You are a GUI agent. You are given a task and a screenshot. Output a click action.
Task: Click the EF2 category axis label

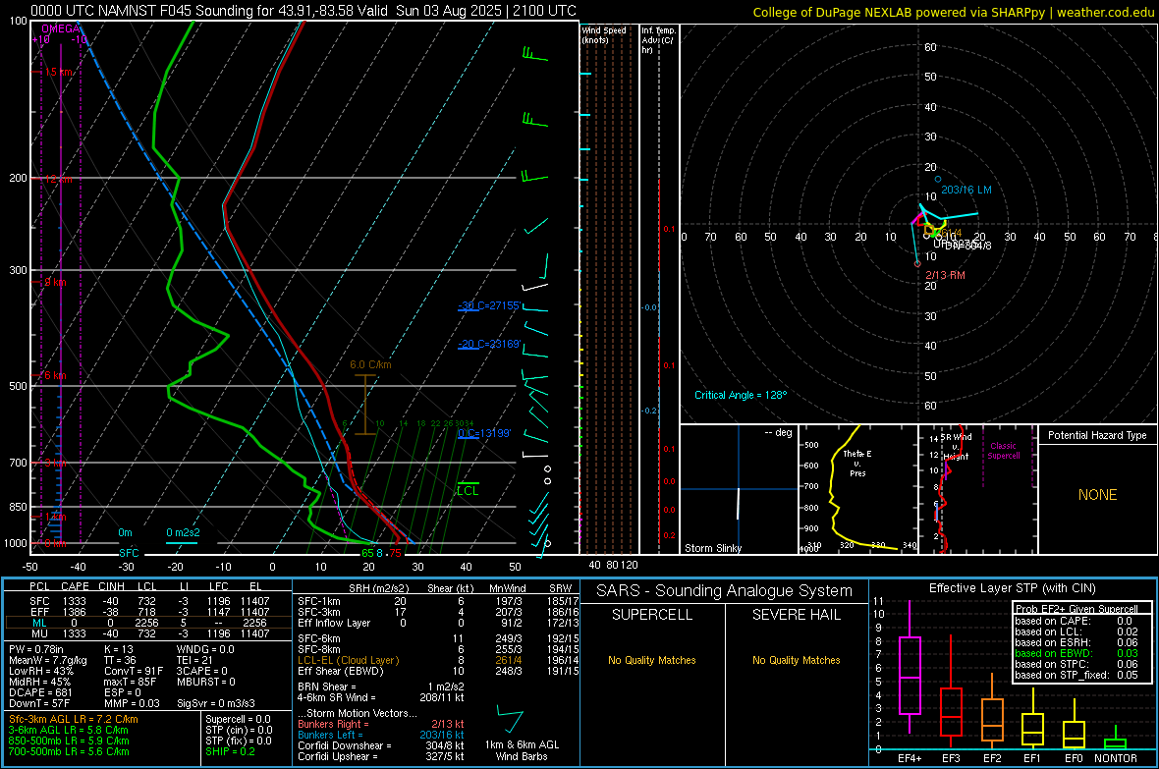[992, 758]
